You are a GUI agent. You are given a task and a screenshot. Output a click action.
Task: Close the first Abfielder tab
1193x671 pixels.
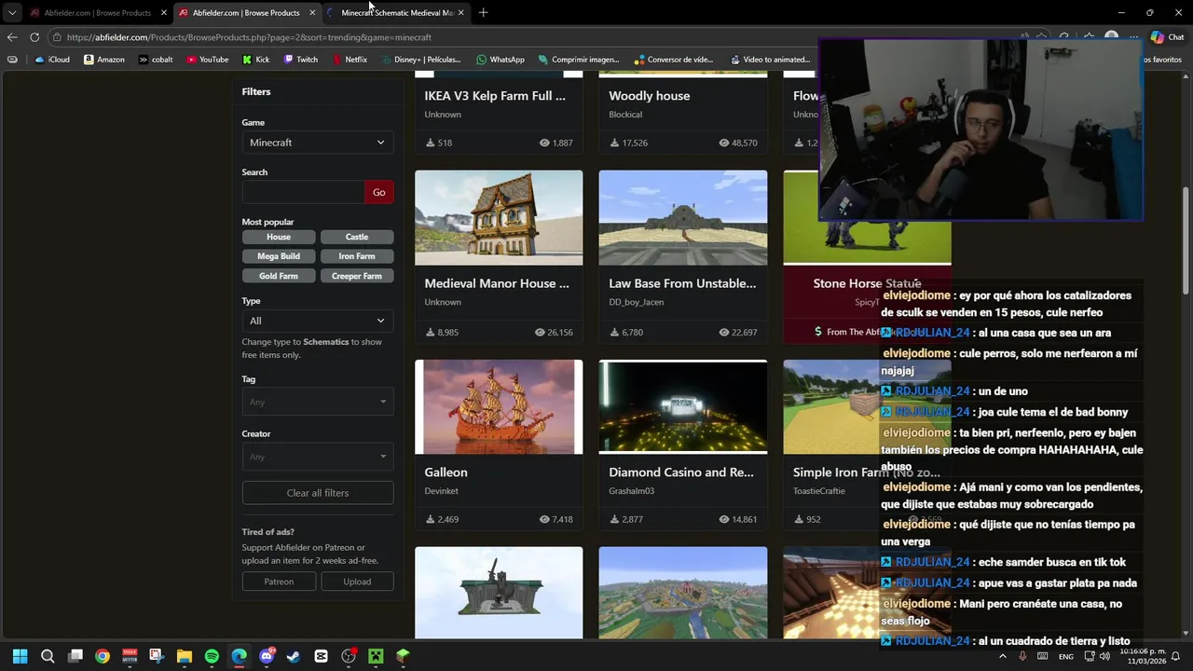click(164, 13)
